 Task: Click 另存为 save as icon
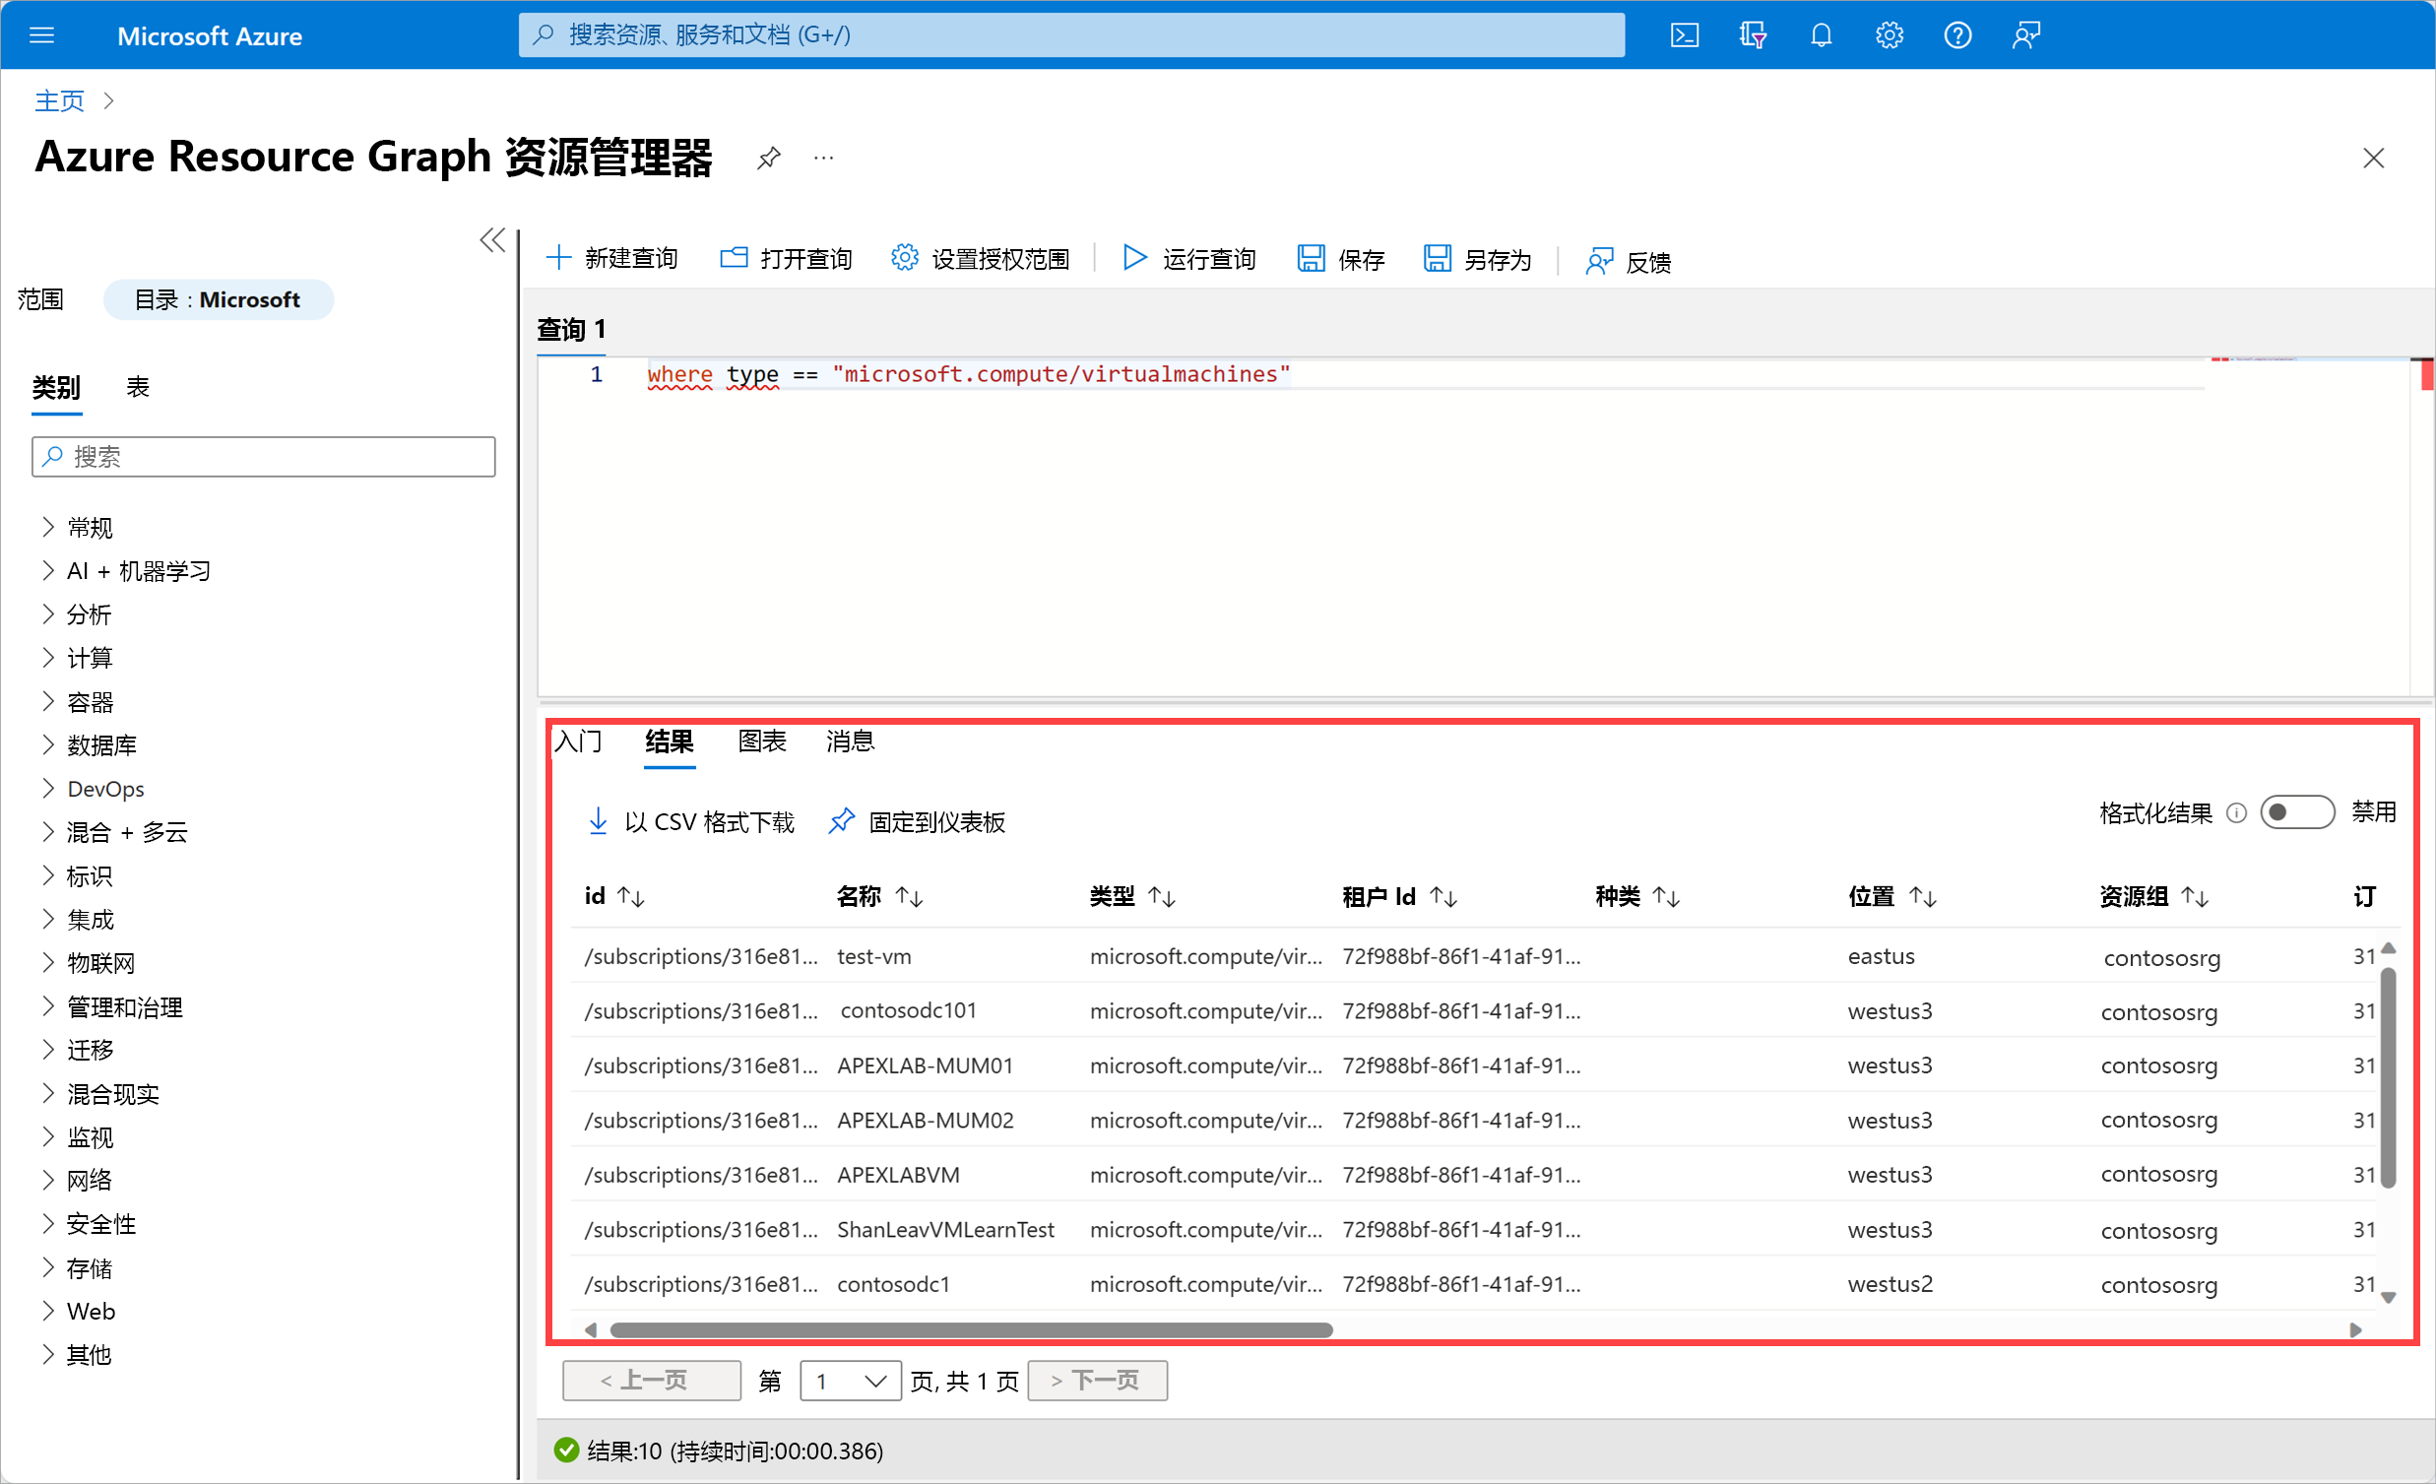pyautogui.click(x=1437, y=258)
